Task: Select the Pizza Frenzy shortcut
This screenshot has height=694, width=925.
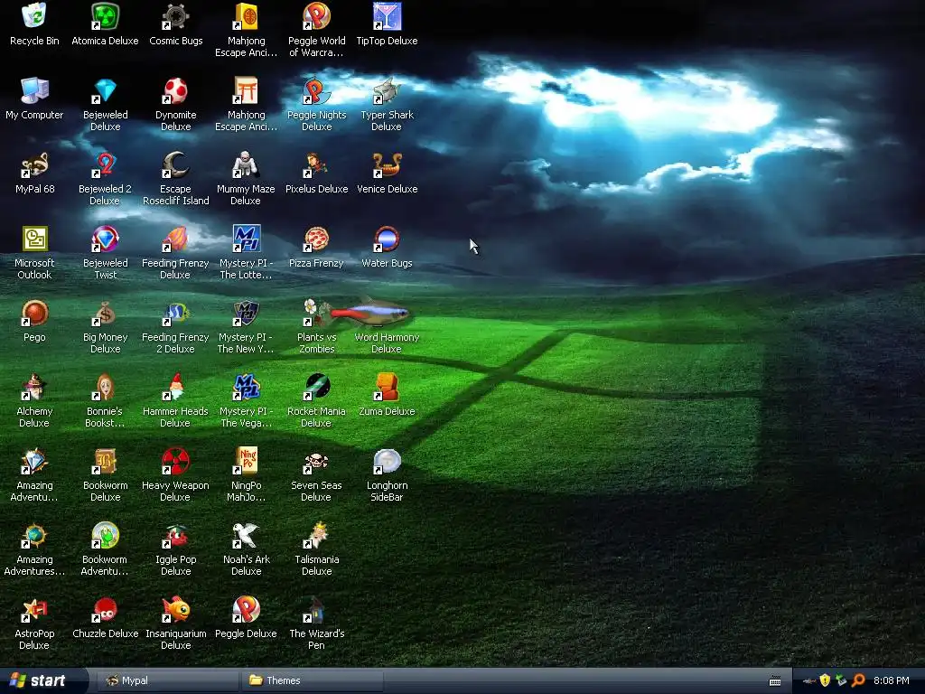Action: tap(317, 239)
